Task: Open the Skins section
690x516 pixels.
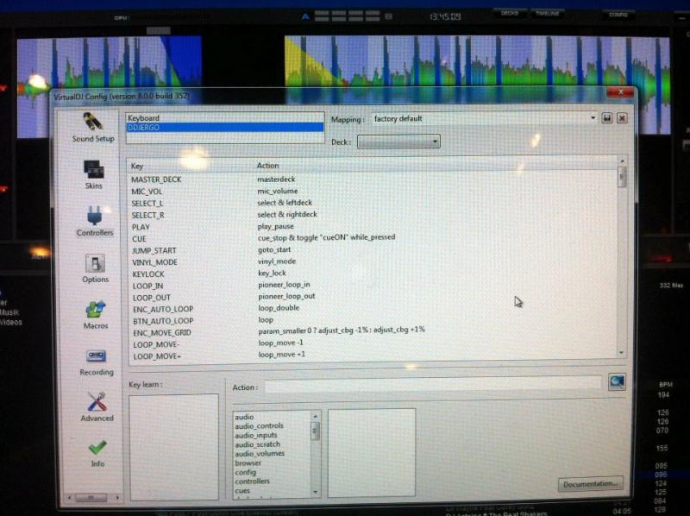Action: [x=93, y=175]
